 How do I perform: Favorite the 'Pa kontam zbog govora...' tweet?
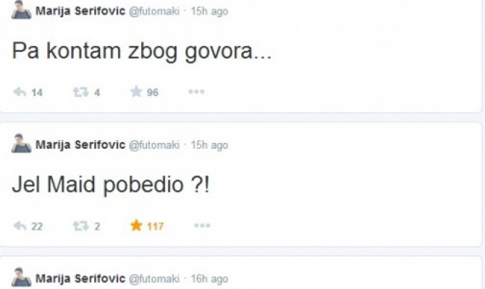coord(136,92)
